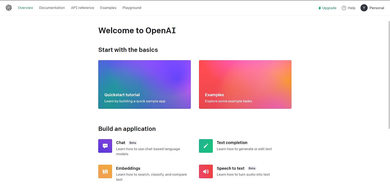Click the Beta badge beside Speech to text

[252, 168]
